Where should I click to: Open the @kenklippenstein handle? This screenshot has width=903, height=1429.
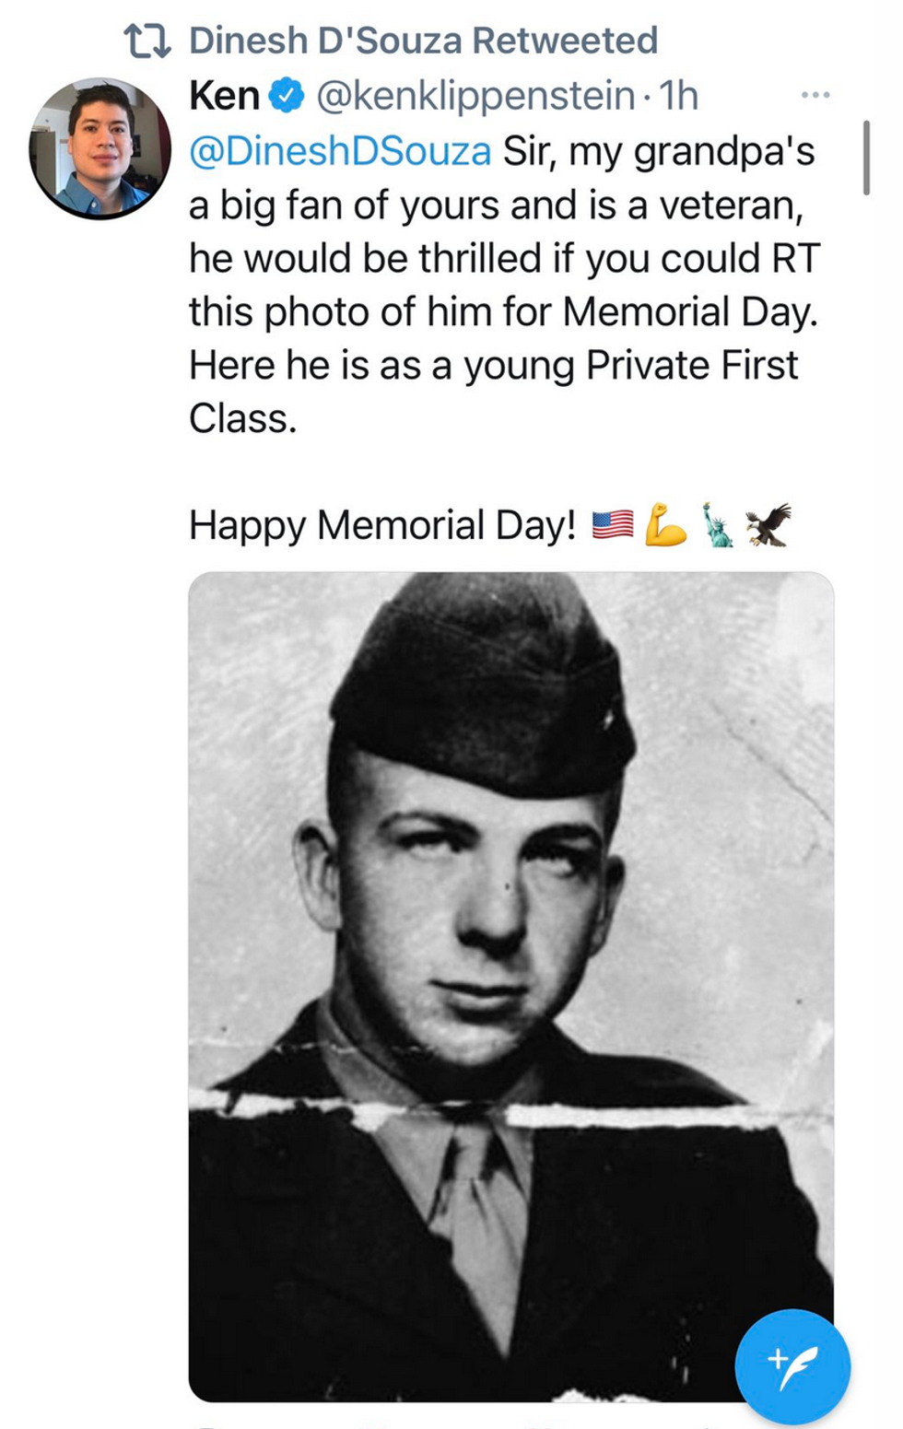pyautogui.click(x=475, y=96)
